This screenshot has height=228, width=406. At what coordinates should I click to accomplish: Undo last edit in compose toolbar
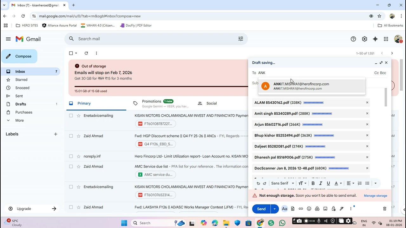pyautogui.click(x=258, y=183)
